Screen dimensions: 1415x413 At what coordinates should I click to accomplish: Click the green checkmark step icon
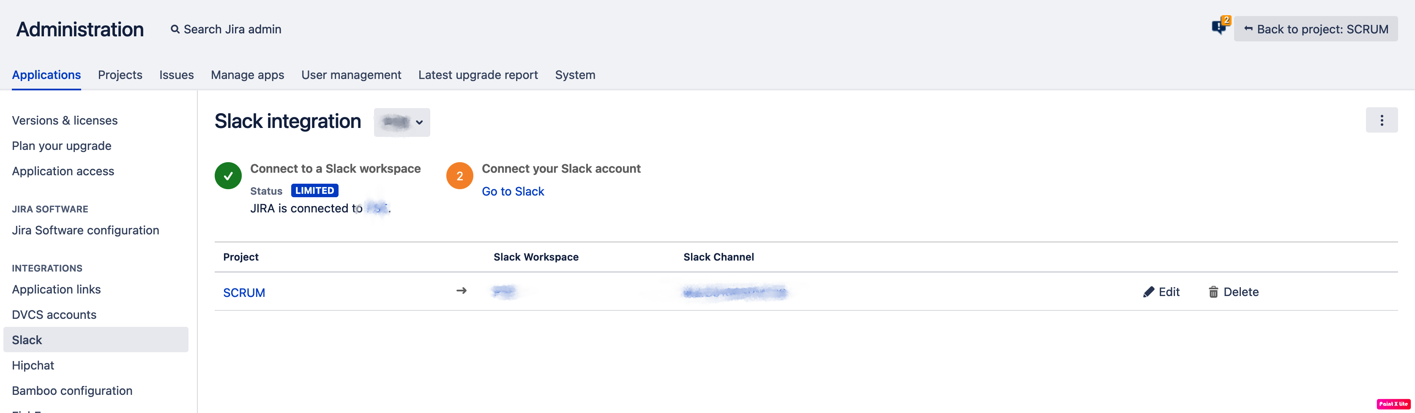click(x=228, y=176)
